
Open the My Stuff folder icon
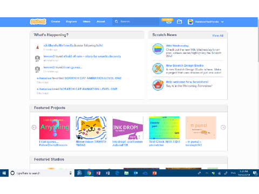pos(179,22)
